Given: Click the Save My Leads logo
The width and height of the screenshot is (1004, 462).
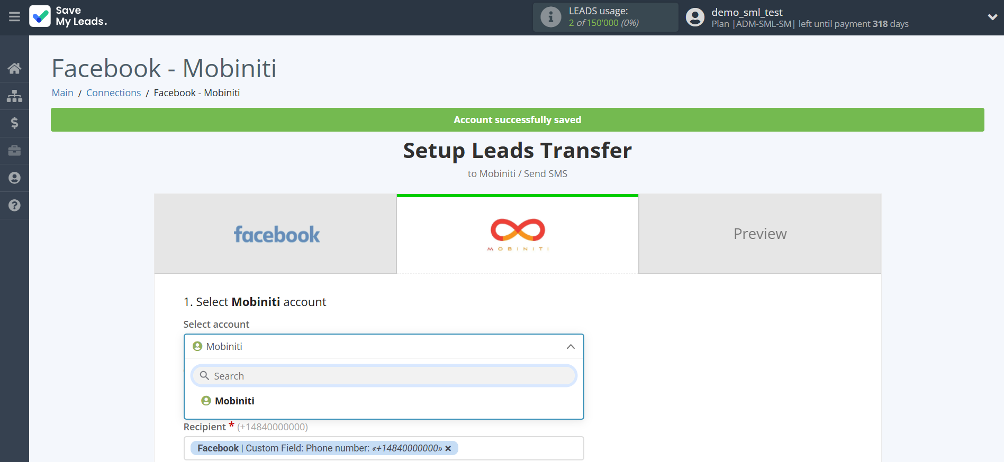Looking at the screenshot, I should click(x=68, y=16).
